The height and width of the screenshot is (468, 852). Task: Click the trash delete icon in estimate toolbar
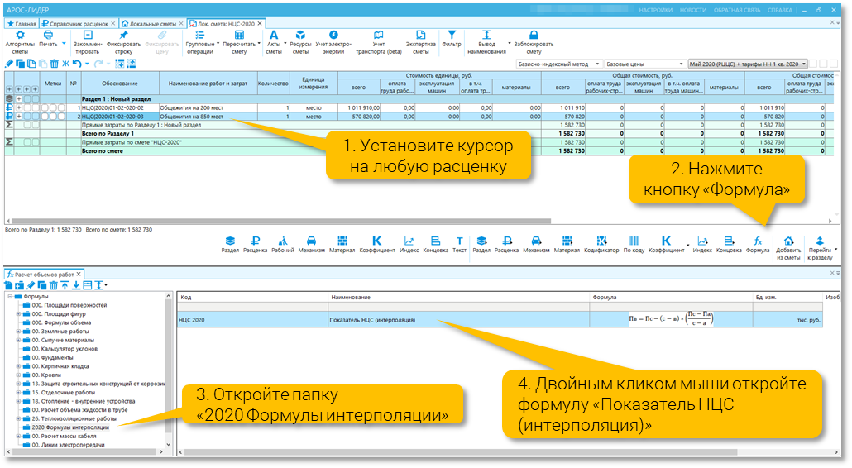(55, 64)
